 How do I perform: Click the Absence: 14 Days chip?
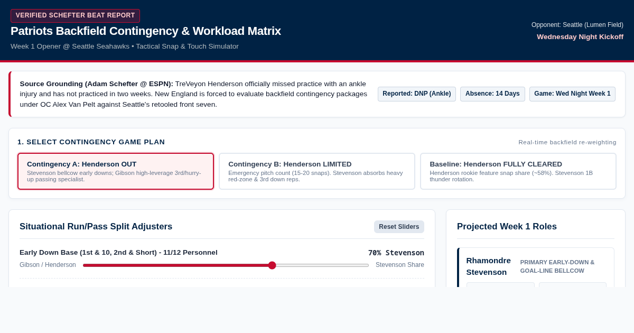(492, 94)
